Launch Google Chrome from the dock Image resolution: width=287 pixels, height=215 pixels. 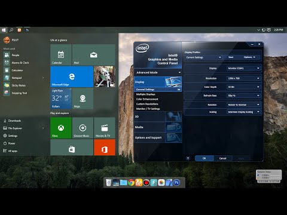[x=131, y=183]
